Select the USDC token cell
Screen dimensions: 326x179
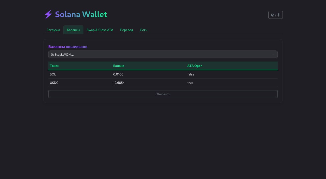pyautogui.click(x=54, y=83)
